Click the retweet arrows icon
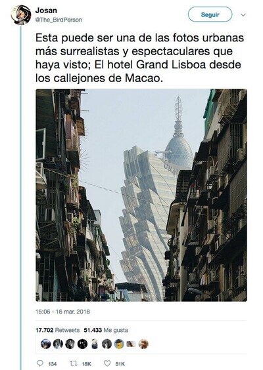 (x=74, y=363)
